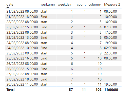Click Measure 2 total 11:00:00
This screenshot has width=133, height=100.
tap(111, 90)
